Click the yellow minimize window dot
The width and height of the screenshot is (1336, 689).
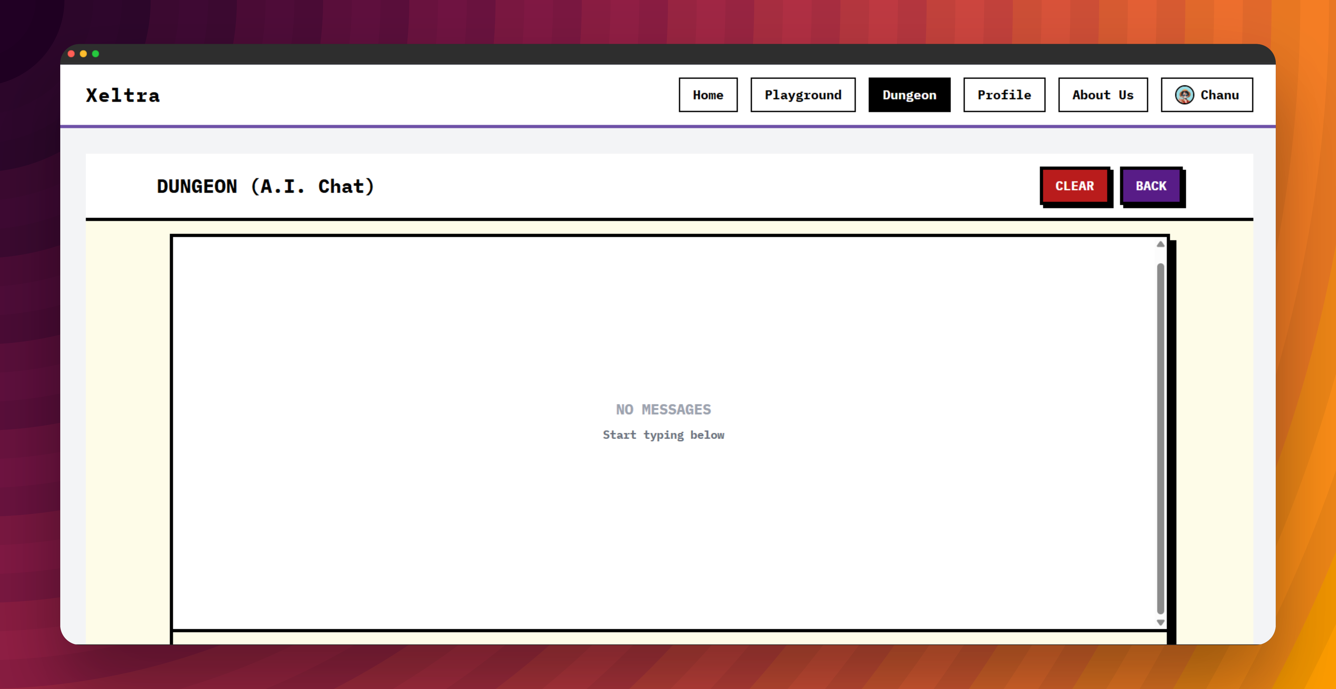pyautogui.click(x=83, y=54)
